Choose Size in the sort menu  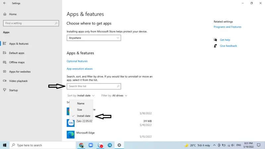point(79,110)
